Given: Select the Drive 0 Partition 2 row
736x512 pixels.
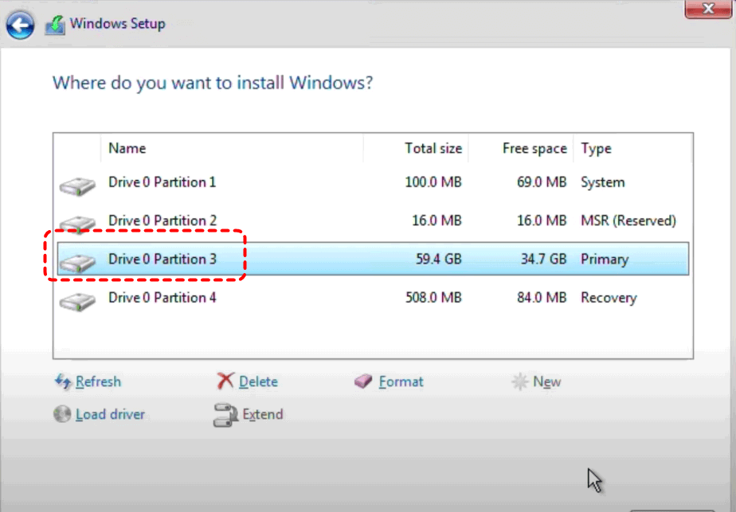Looking at the screenshot, I should pyautogui.click(x=373, y=221).
